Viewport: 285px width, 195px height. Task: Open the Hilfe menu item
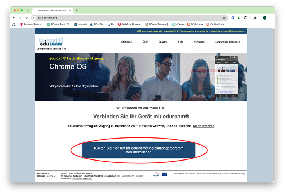coord(181,42)
